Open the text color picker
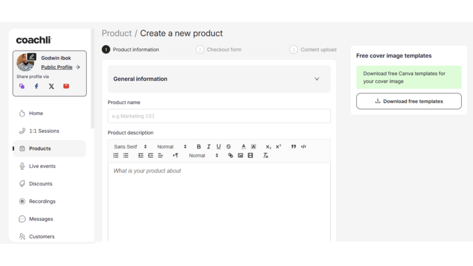Image resolution: width=473 pixels, height=266 pixels. pos(243,146)
